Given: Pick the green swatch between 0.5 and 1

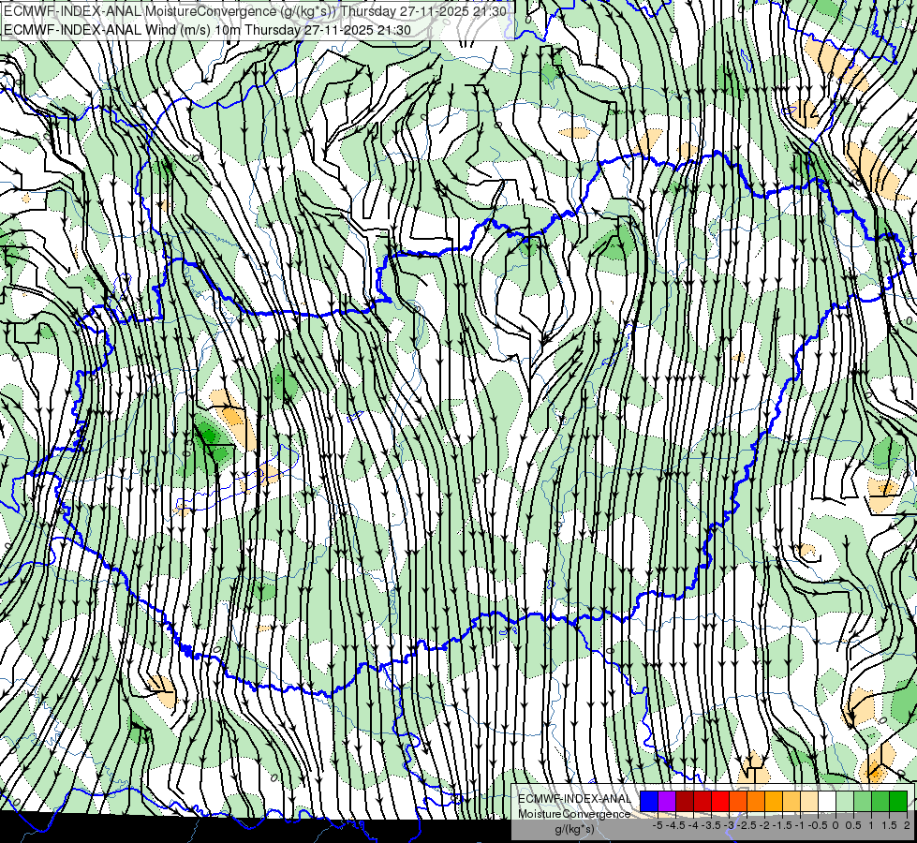Looking at the screenshot, I should [863, 801].
